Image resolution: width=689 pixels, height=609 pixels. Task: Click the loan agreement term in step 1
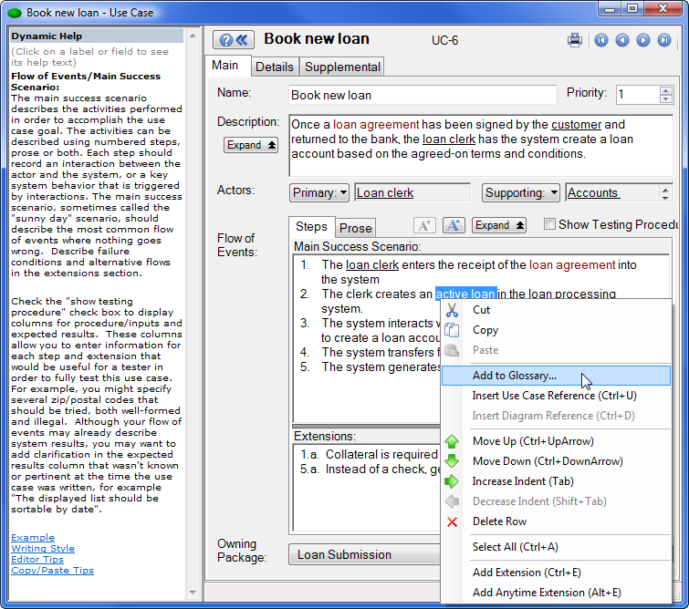572,265
